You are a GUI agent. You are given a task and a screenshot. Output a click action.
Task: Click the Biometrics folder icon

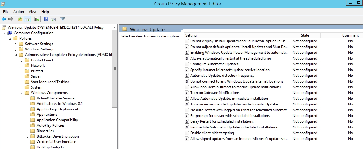click(x=33, y=131)
